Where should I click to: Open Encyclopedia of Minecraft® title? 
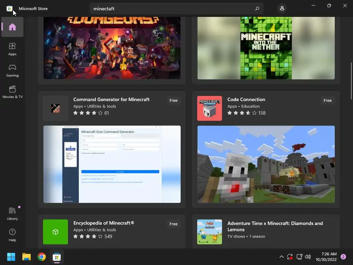(104, 223)
